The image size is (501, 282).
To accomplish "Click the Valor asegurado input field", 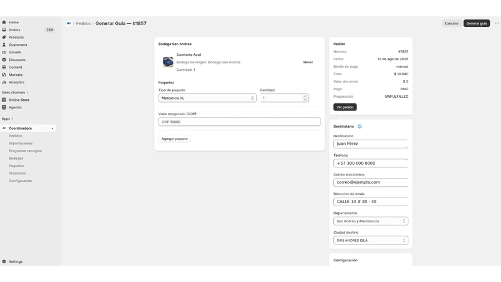I will point(239,122).
